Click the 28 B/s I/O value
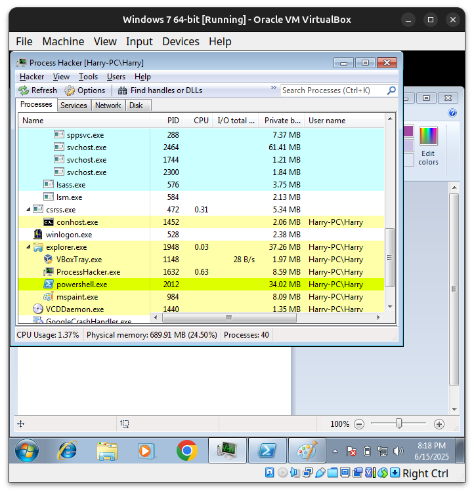The height and width of the screenshot is (493, 474). (244, 260)
